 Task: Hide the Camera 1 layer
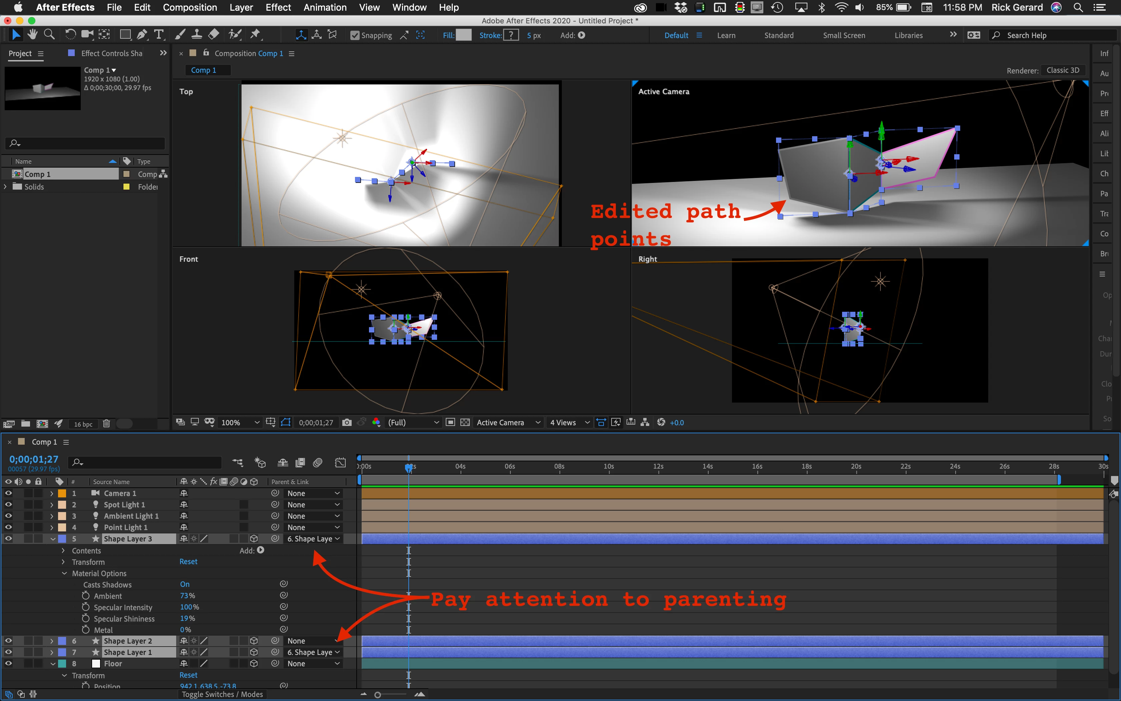[x=8, y=493]
